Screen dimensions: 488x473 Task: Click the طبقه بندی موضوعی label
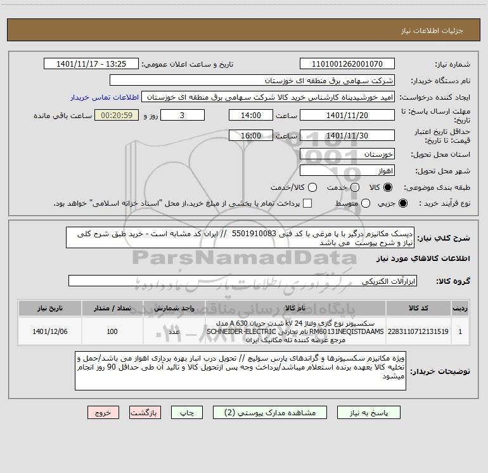click(437, 187)
